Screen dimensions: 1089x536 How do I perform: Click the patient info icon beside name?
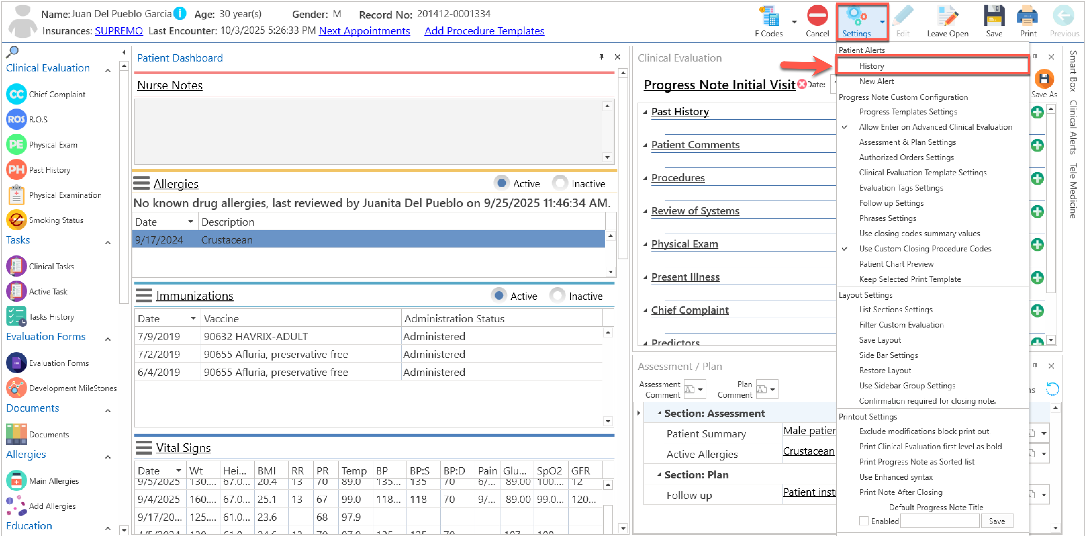180,14
